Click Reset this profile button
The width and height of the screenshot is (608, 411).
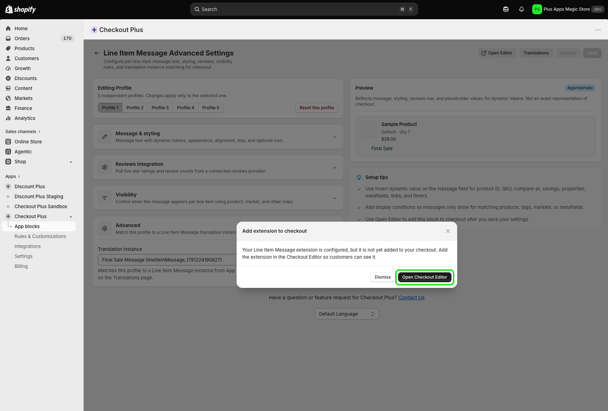pos(317,108)
